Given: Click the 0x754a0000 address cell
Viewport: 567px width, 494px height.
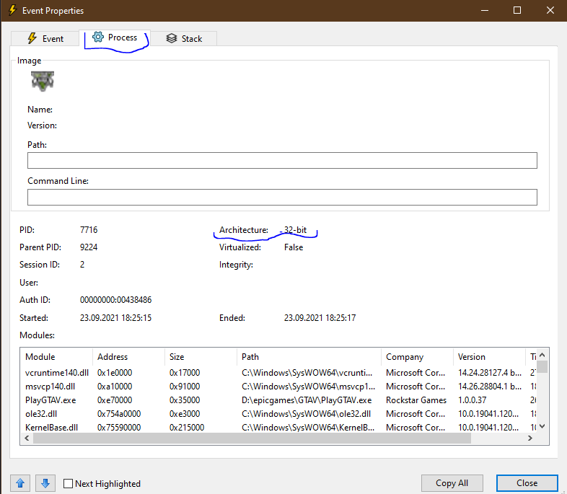Looking at the screenshot, I should (x=119, y=414).
